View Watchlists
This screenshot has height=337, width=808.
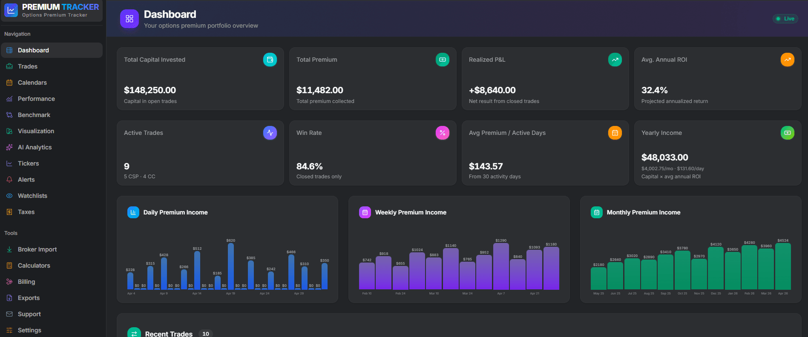[x=52, y=196]
